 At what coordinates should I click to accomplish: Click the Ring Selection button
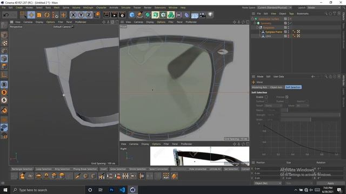62,169
